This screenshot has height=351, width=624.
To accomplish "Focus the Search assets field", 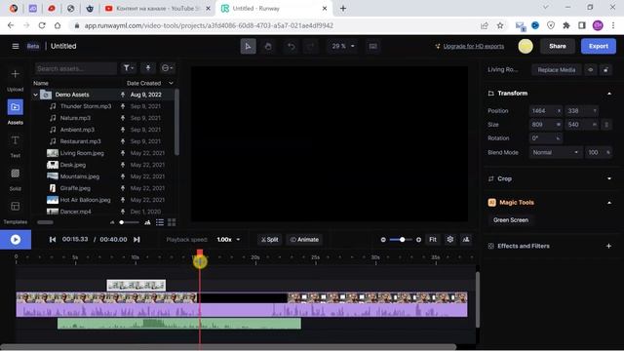I will click(76, 68).
